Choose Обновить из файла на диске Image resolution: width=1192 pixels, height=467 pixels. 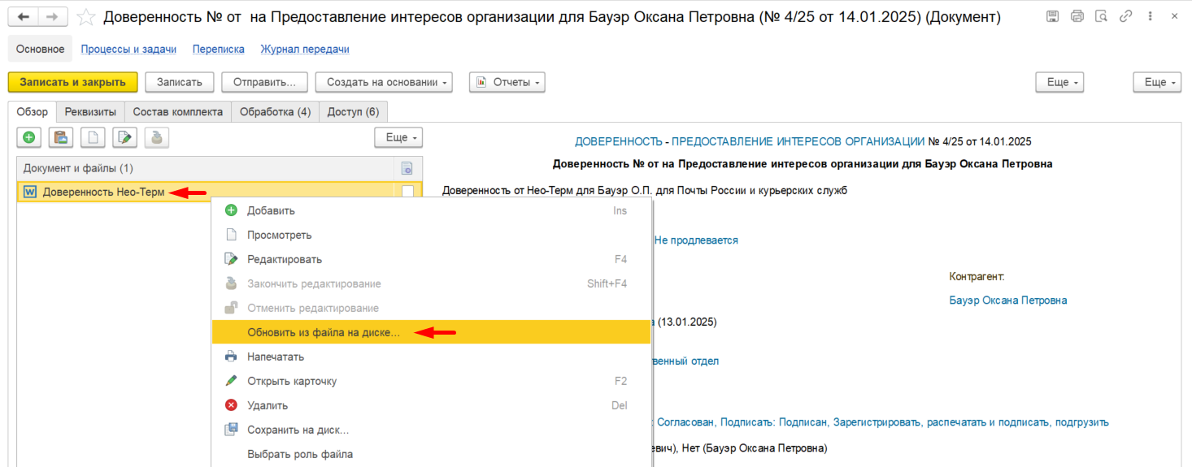431,332
